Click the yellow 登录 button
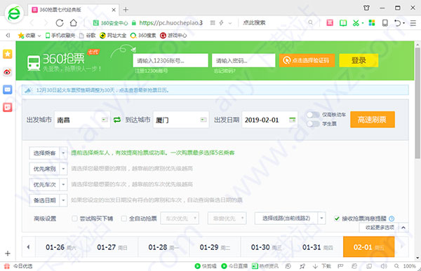Viewport: 421px width, 271px height. (x=359, y=60)
